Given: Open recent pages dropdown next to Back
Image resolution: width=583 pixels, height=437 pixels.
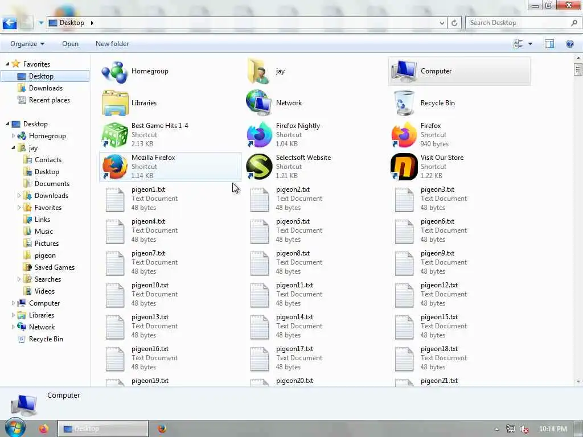Looking at the screenshot, I should click(x=41, y=23).
